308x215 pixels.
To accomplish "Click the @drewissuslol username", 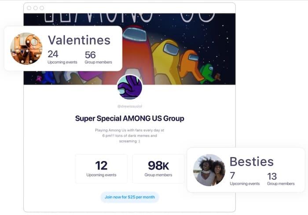I will pos(129,106).
